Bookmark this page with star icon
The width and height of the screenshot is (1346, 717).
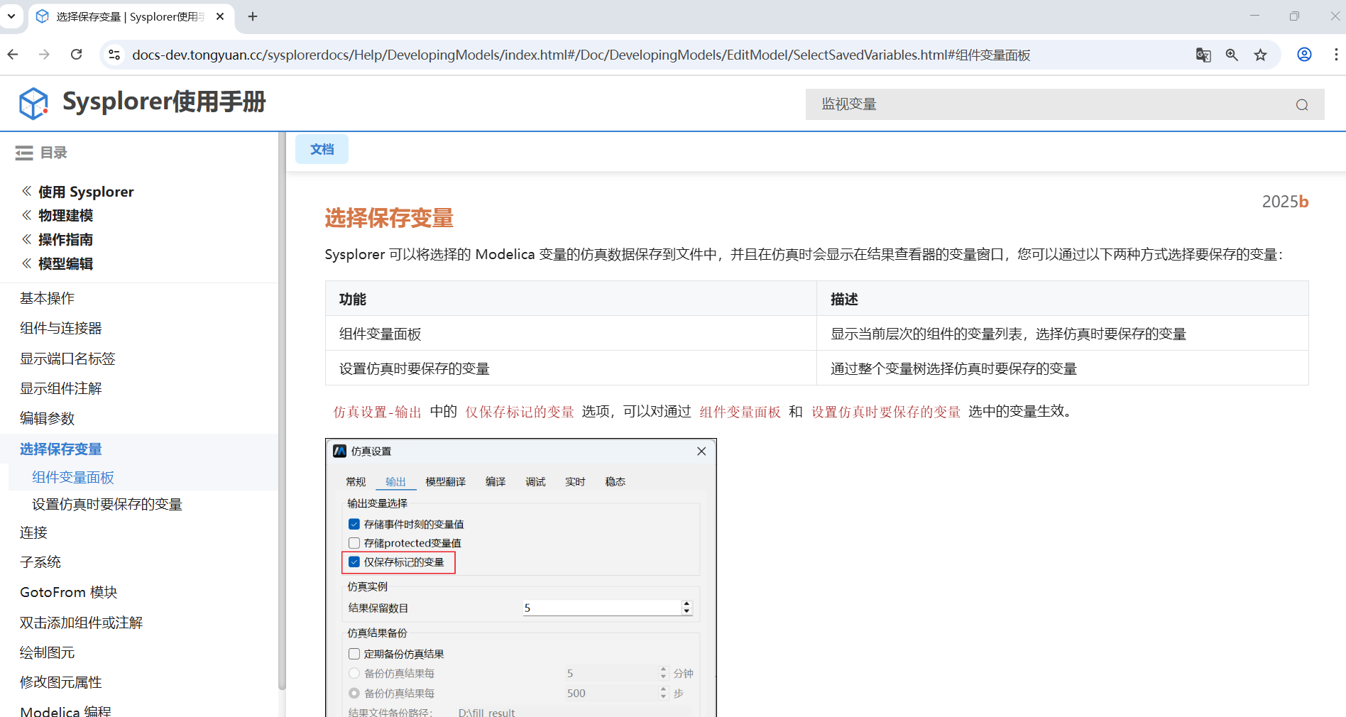pyautogui.click(x=1260, y=55)
